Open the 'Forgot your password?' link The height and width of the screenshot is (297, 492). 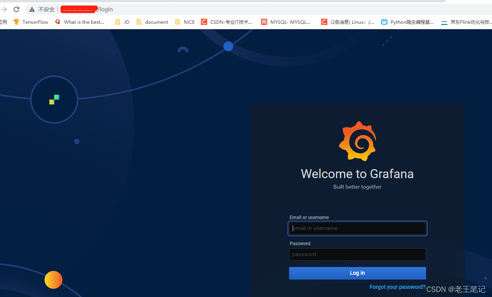[x=397, y=287]
